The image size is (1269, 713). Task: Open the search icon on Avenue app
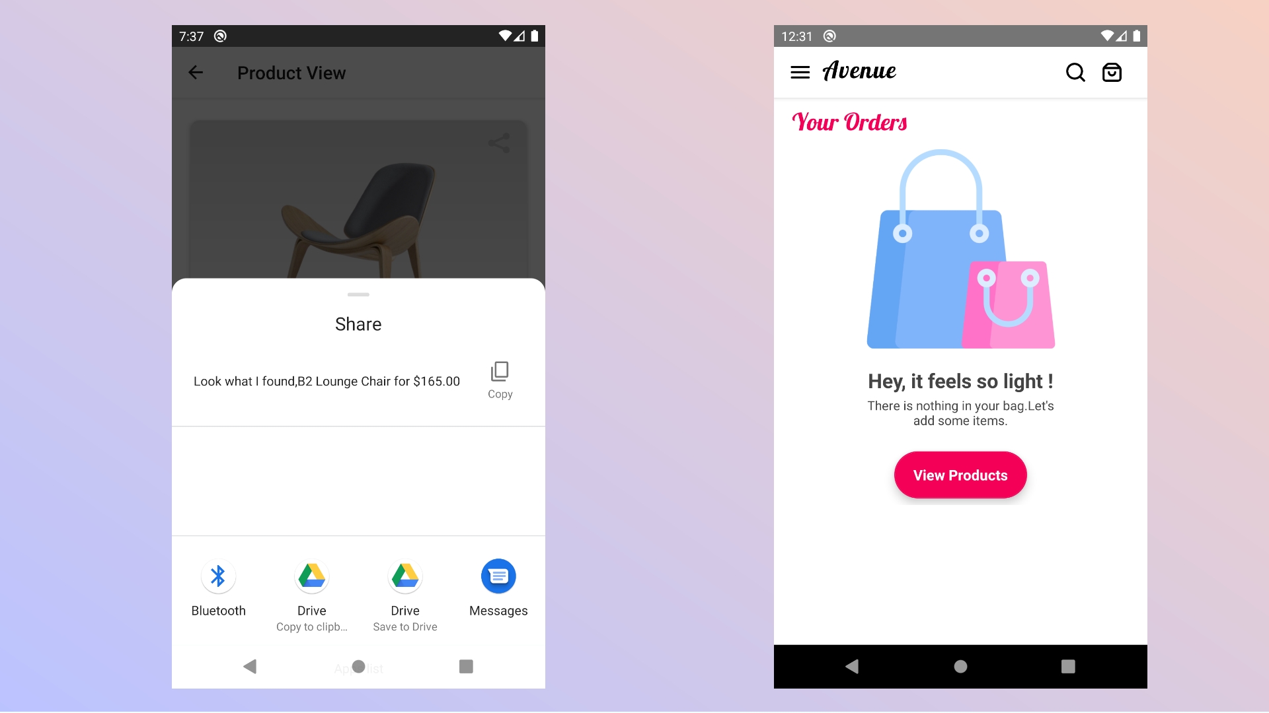1075,71
